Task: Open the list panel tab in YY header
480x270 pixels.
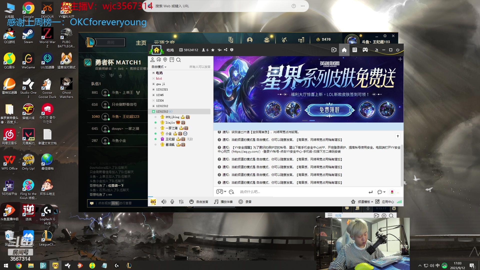Action: 355,50
